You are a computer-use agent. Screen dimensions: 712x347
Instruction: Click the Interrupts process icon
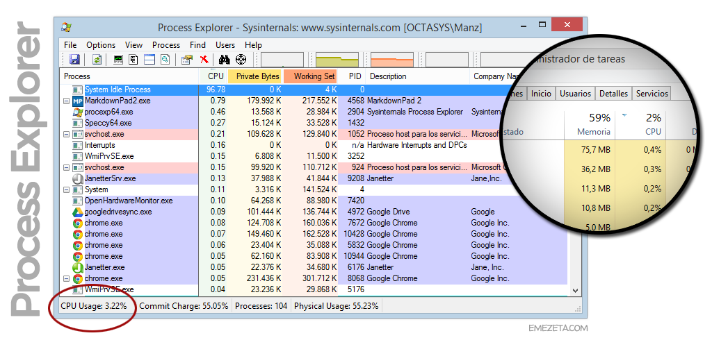click(x=78, y=145)
